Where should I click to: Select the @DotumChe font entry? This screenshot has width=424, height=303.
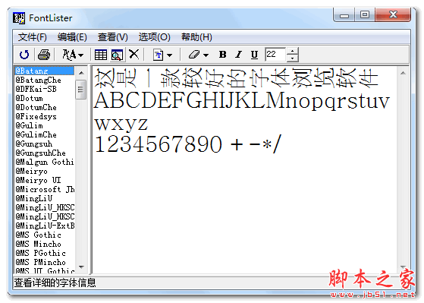pos(44,108)
